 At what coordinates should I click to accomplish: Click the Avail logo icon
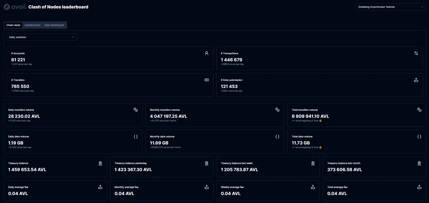point(7,7)
